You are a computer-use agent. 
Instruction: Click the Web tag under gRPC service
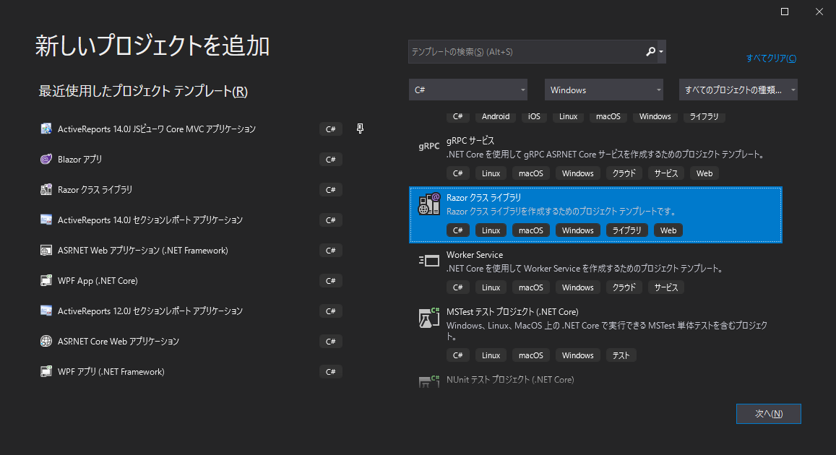click(x=704, y=173)
